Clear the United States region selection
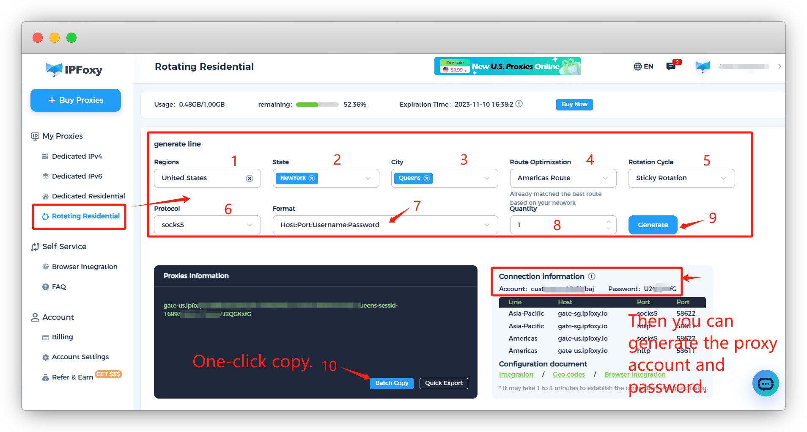Screen dimensions: 807x432 pos(250,178)
